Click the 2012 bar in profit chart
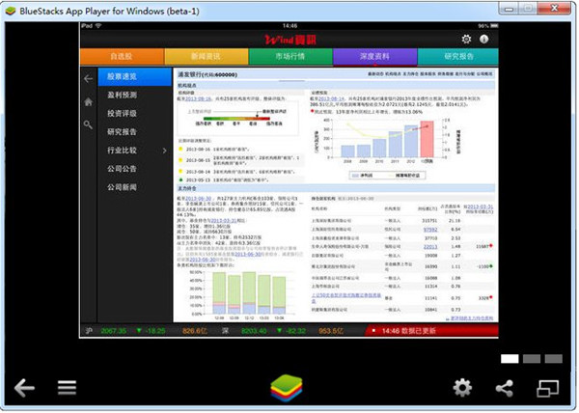579x413 pixels. coord(411,141)
